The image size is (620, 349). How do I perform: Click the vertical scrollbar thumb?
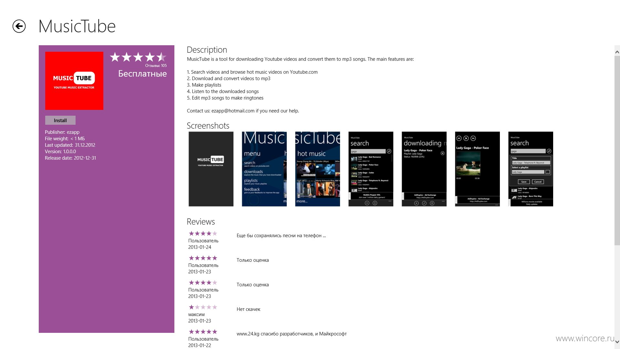coord(617,151)
